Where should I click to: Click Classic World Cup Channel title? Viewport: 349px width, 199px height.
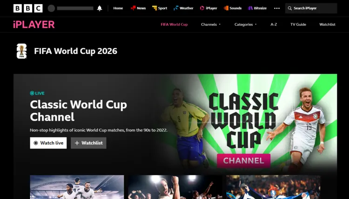(78, 110)
